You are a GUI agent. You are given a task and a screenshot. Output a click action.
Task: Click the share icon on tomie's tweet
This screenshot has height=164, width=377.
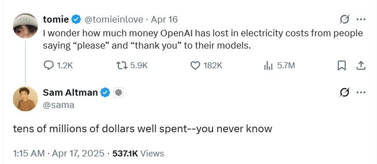[360, 66]
